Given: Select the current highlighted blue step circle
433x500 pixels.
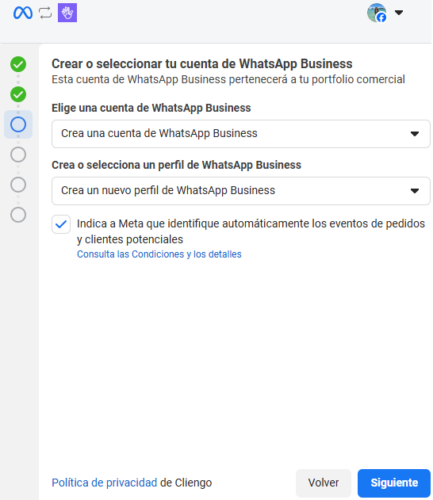Looking at the screenshot, I should tap(18, 124).
